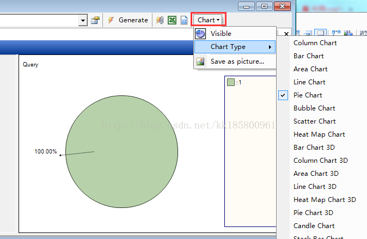Screen dimensions: 367x239
Task: Select Area Chart 3D type
Action: [316, 174]
